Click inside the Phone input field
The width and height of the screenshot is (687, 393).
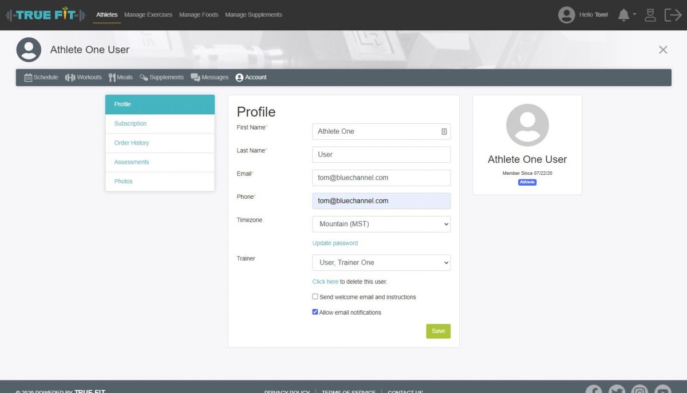pos(381,201)
